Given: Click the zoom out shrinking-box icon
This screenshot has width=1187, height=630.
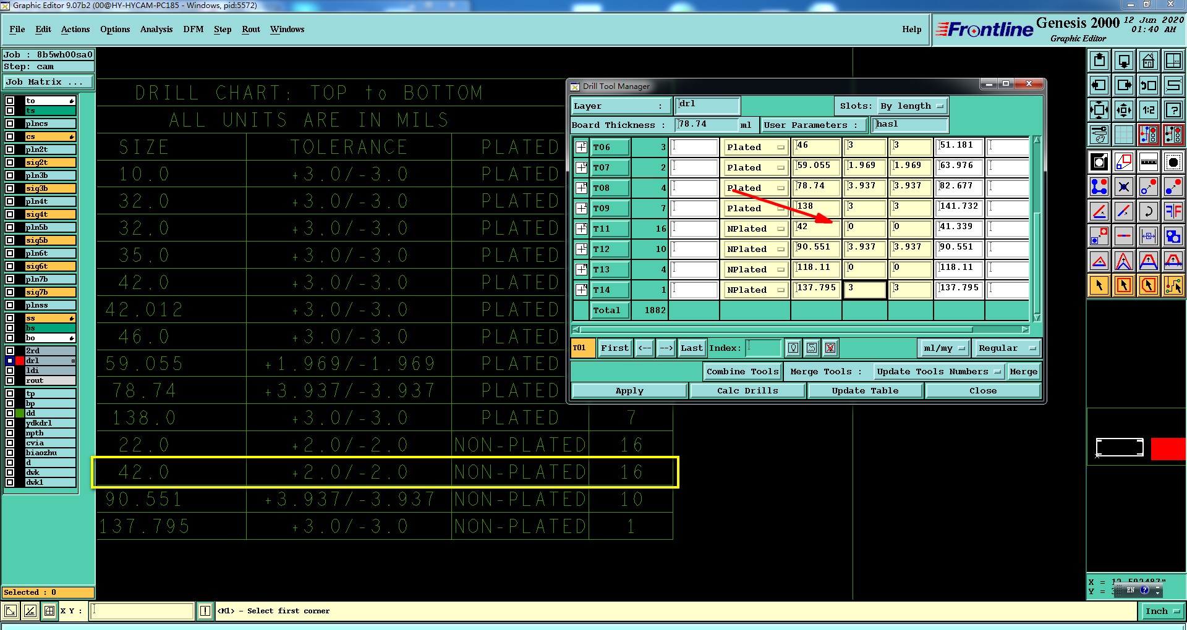Looking at the screenshot, I should point(1124,110).
